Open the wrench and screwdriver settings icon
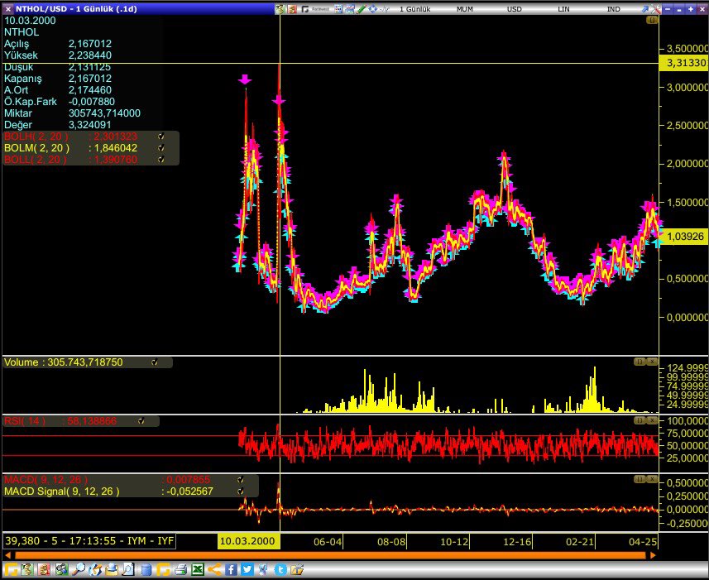This screenshot has height=580, width=709. coord(656,8)
